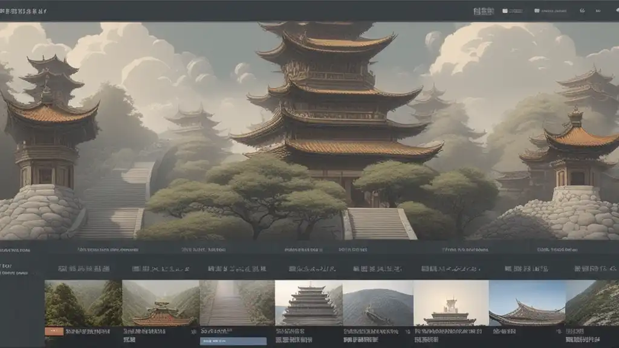Open the red-roofed temple in valley thumbnail
619x348 pixels.
pos(160,303)
